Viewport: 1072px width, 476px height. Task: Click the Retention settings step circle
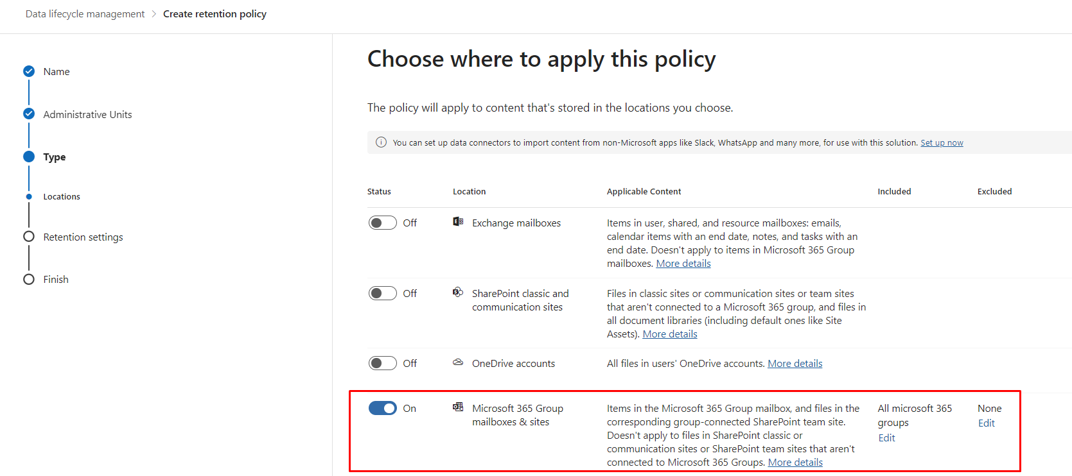pos(29,237)
